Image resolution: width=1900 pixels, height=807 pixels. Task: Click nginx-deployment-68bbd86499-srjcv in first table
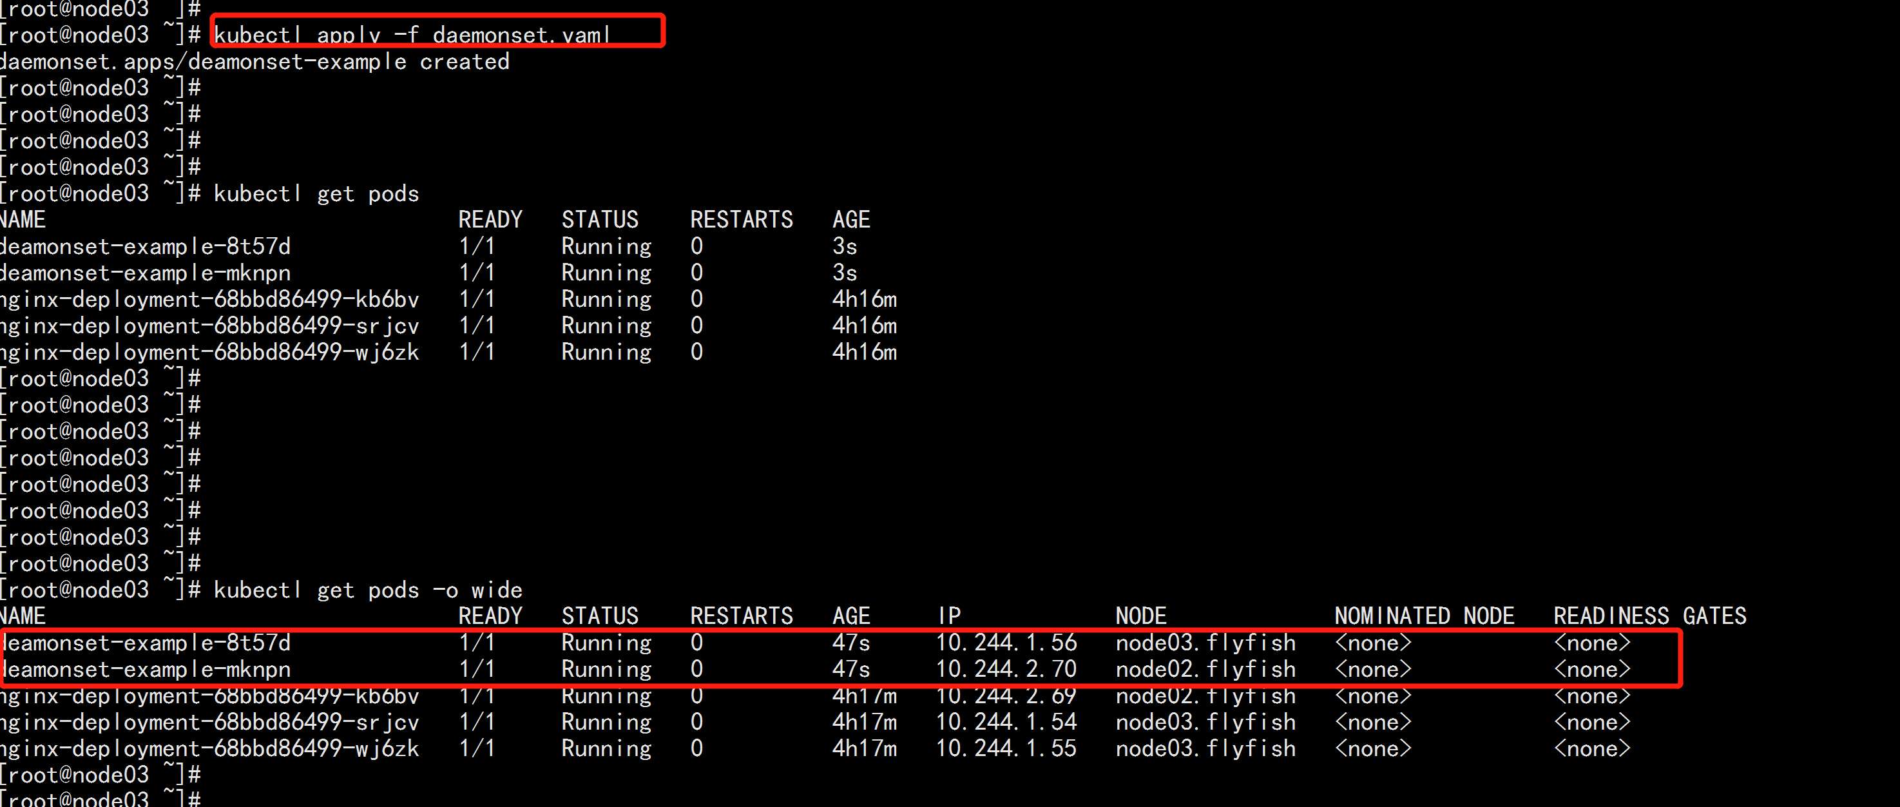coord(209,326)
